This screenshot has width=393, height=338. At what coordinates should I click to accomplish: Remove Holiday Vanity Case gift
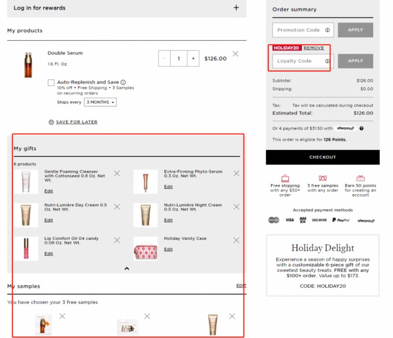(x=236, y=240)
